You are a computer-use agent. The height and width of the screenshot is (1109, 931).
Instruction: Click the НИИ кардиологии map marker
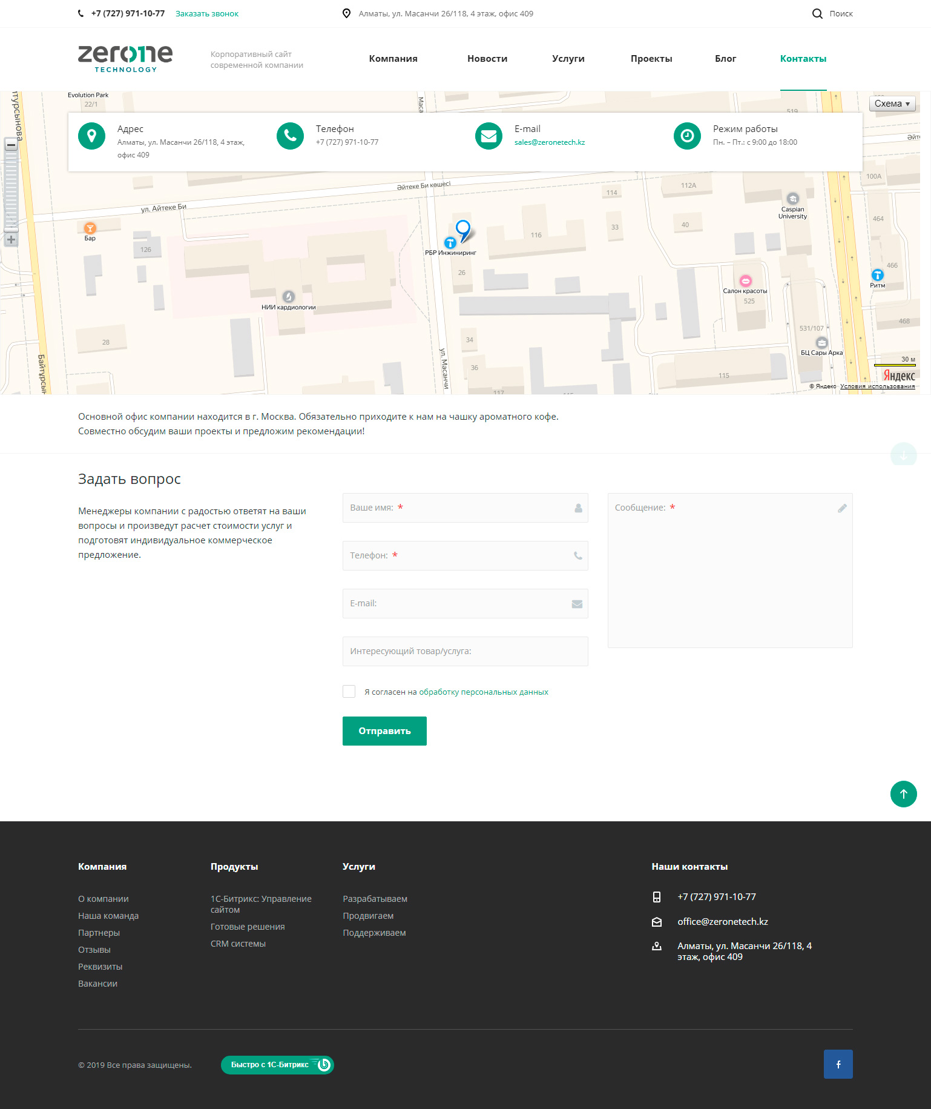coord(289,296)
